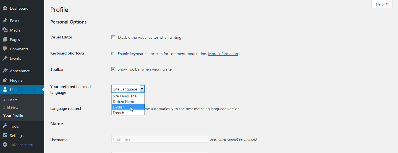Screen dimensions: 398x153
Task: Click the Tools wrench icon
Action: click(x=5, y=126)
